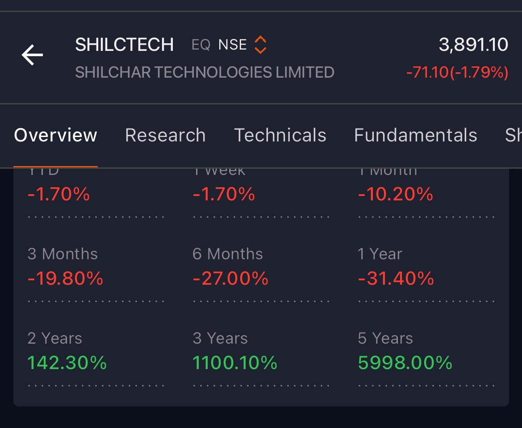
Task: Tap the back arrow icon
Action: 32,55
